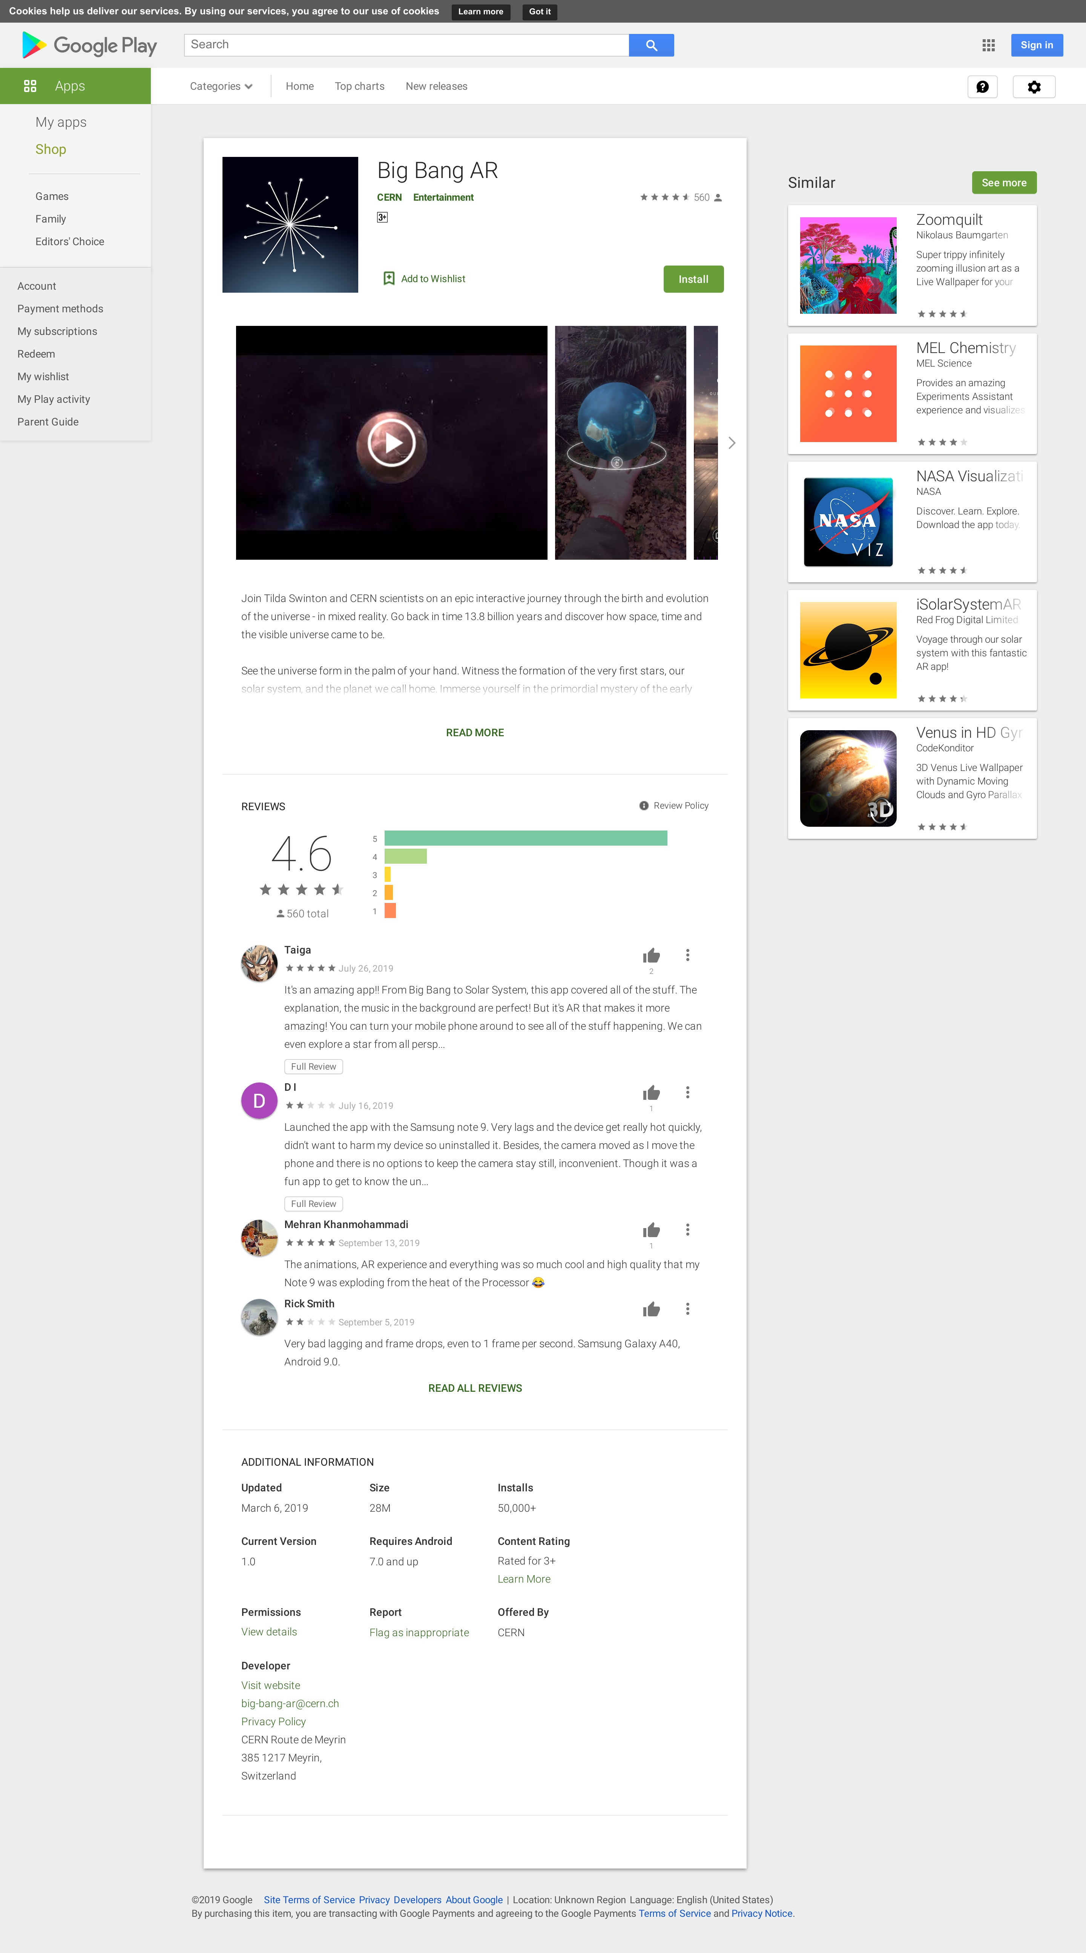The image size is (1086, 1953).
Task: Open the Zoomquilt similar app thumbnail
Action: coord(848,266)
